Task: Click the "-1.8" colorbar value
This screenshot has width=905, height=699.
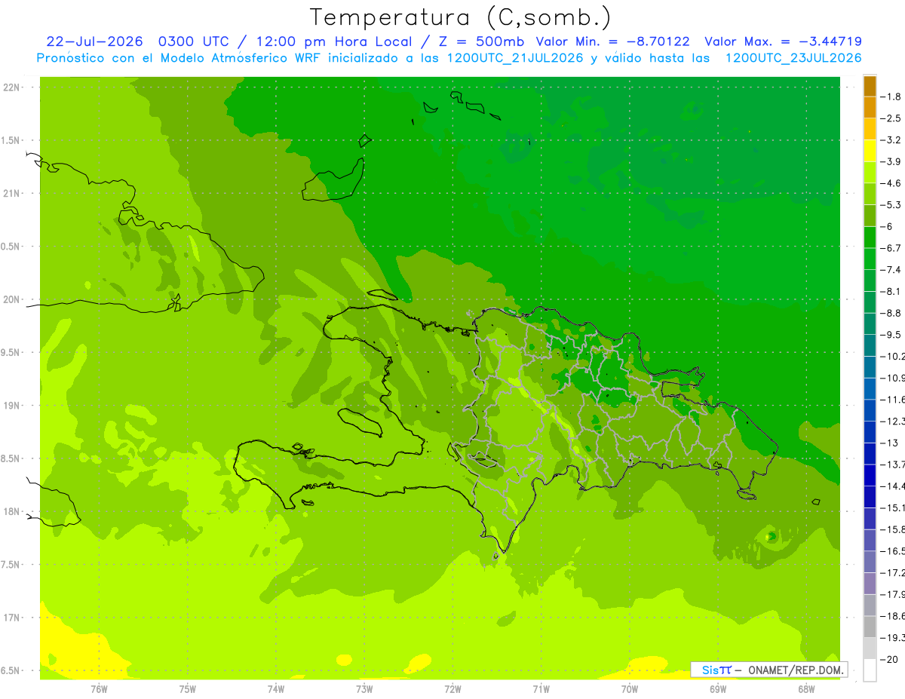Action: [x=891, y=97]
